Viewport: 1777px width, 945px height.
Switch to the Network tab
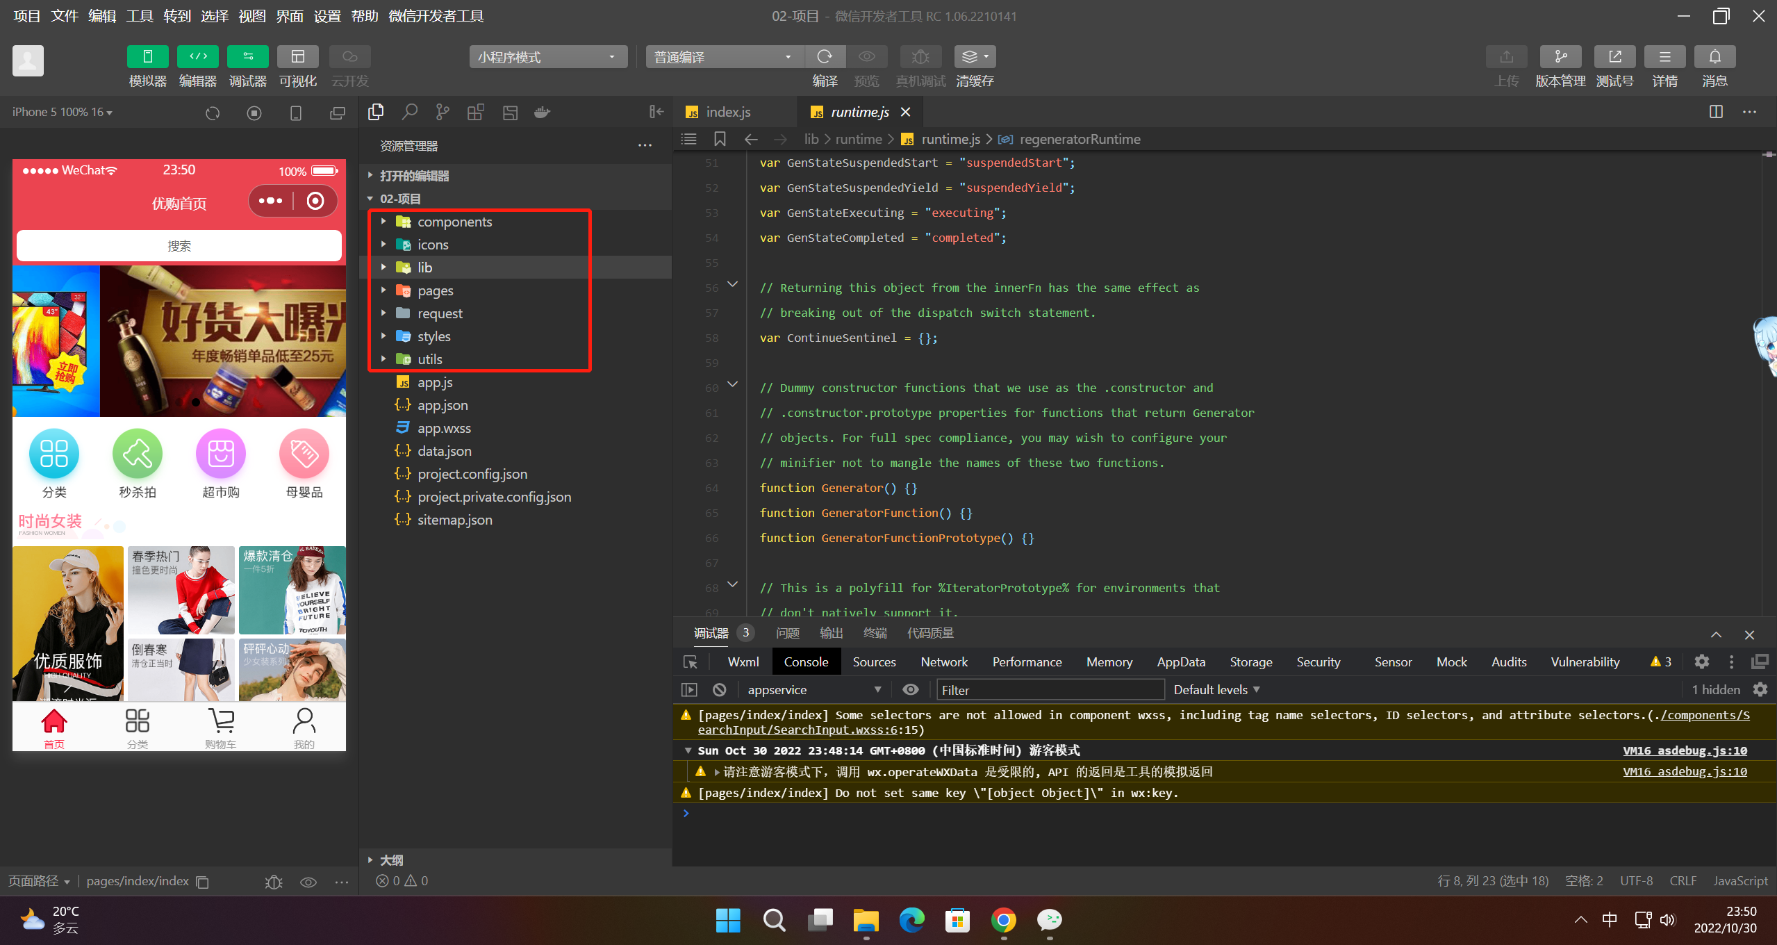tap(943, 662)
